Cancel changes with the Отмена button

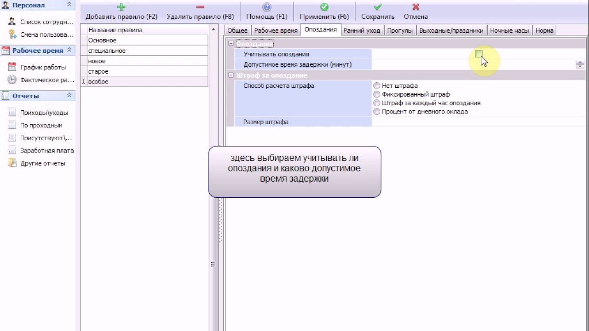[416, 12]
